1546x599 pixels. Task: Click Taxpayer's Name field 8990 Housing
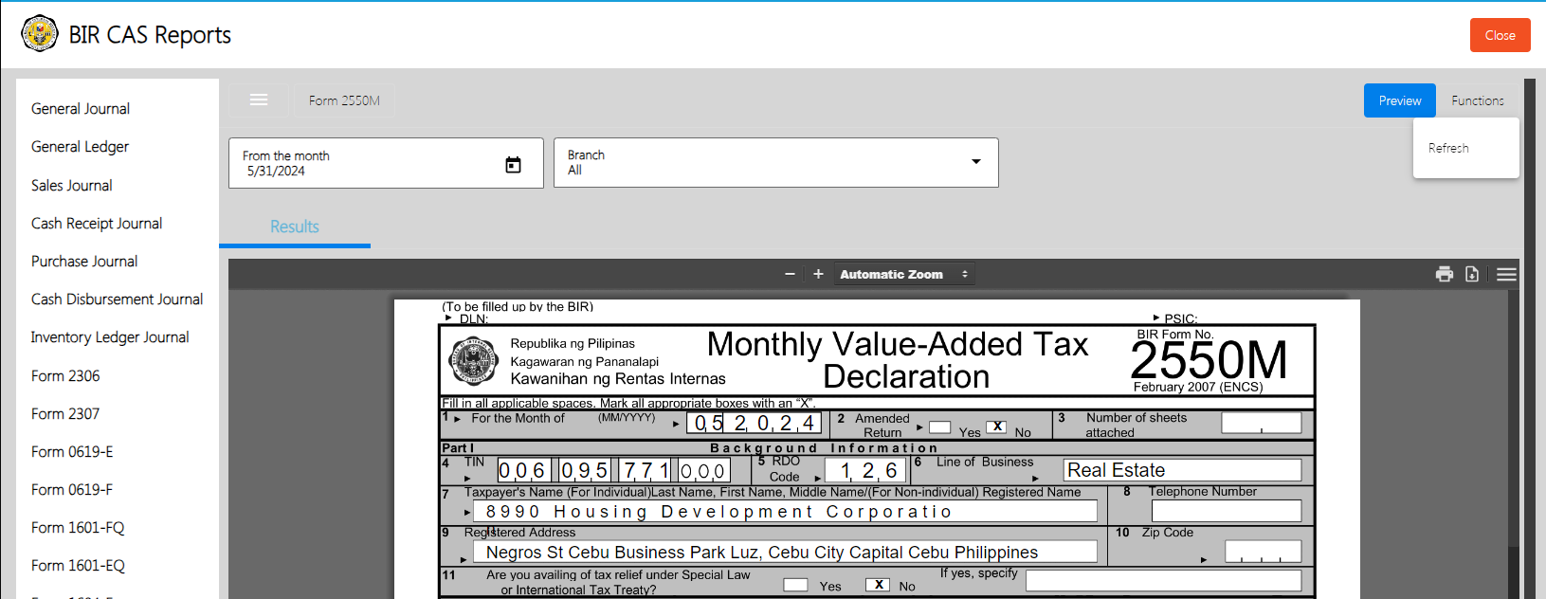pos(785,511)
